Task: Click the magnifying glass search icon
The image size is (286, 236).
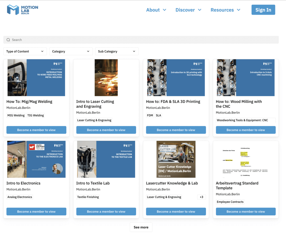Action: [x=8, y=40]
